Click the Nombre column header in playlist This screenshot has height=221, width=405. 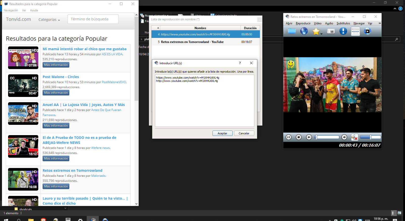200,28
